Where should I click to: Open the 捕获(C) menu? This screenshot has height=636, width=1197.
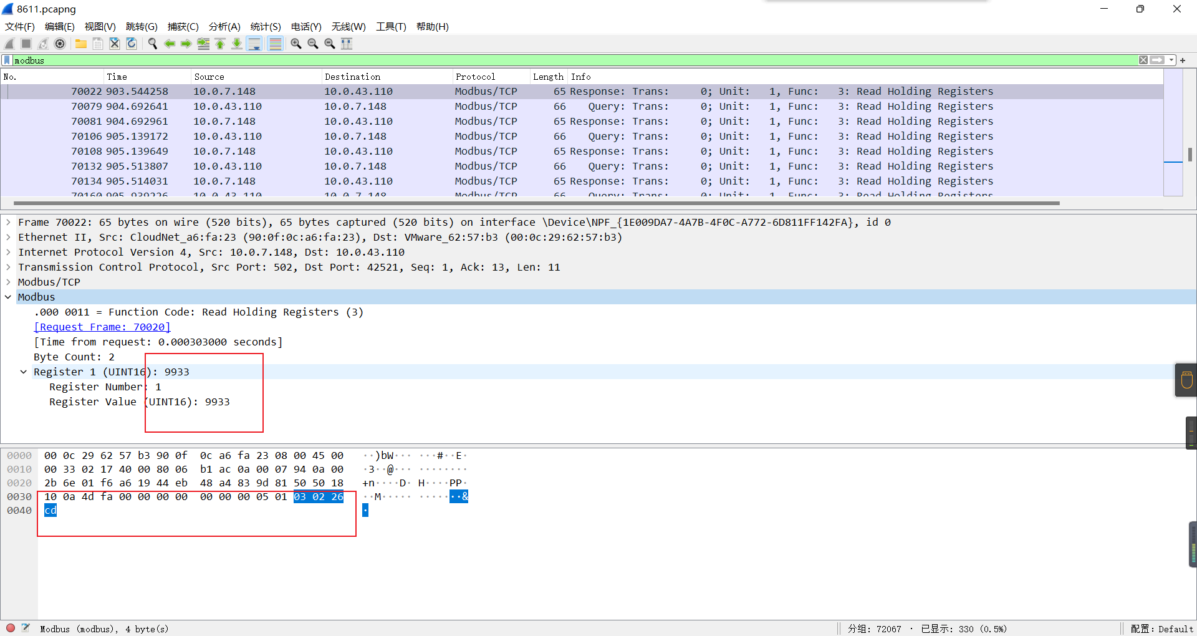pos(183,27)
